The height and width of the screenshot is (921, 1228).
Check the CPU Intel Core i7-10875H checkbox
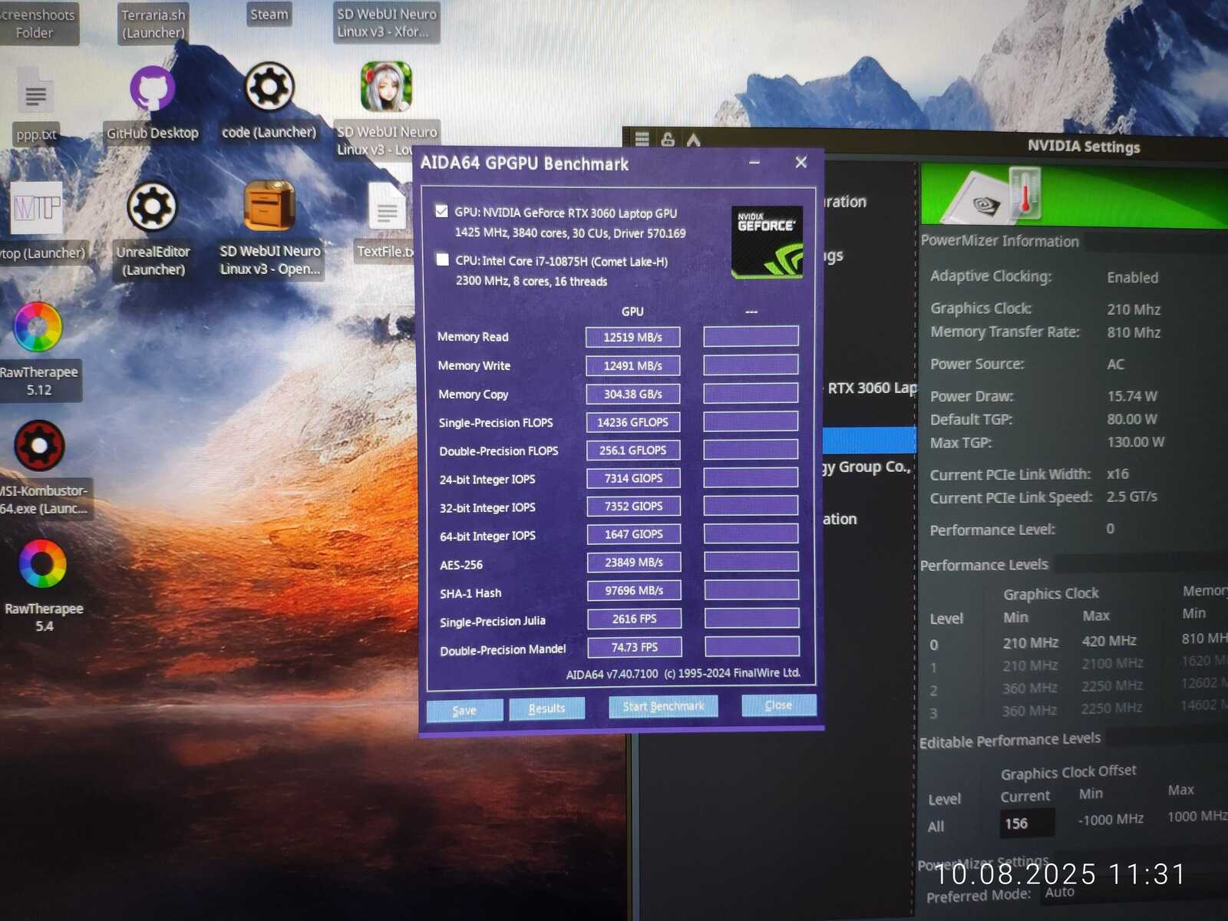pos(442,259)
